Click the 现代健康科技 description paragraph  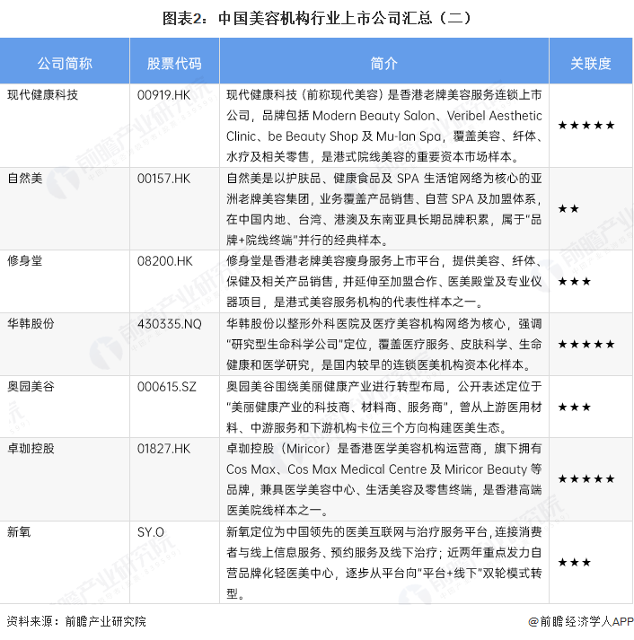pos(384,126)
